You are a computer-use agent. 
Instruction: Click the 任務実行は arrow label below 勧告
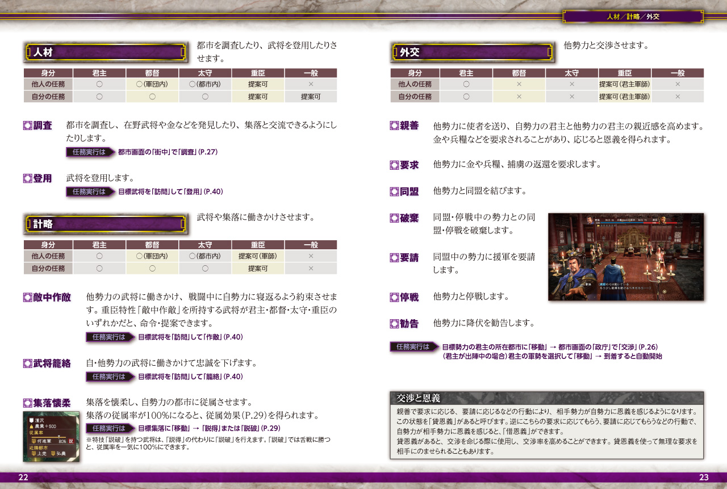(x=414, y=346)
